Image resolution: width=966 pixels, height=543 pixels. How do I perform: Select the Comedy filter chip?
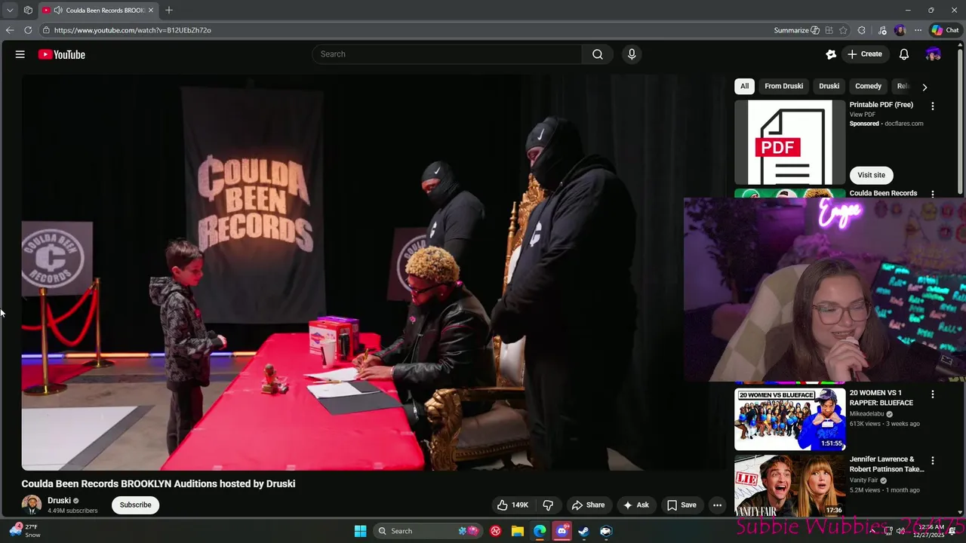868,86
